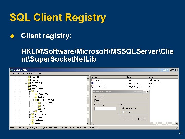Viewport: 185px width, 139px height.
Task: Click the tree pane scroll down arrow
Action: 88,124
